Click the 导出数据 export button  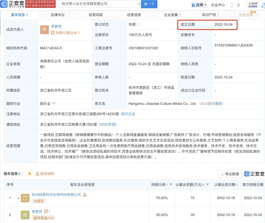pyautogui.click(x=230, y=174)
